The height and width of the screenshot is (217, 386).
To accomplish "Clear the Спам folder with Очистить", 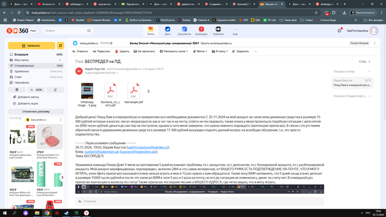I will 56,77.
